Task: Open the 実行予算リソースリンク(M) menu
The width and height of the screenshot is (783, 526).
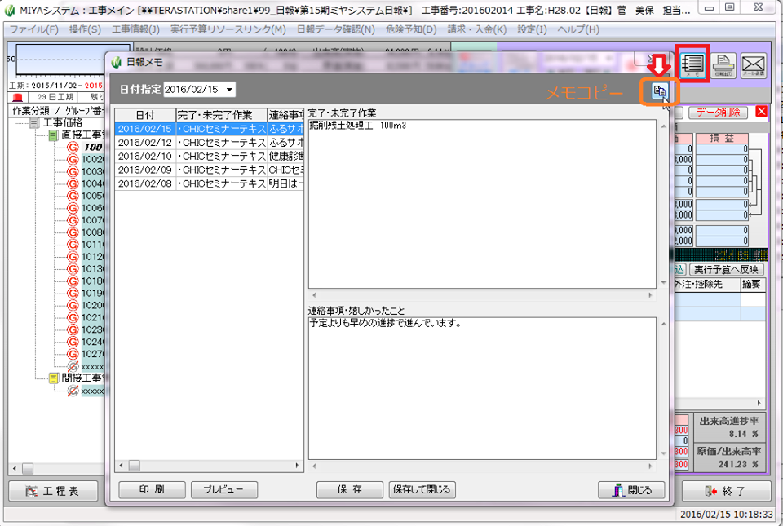Action: (x=228, y=29)
